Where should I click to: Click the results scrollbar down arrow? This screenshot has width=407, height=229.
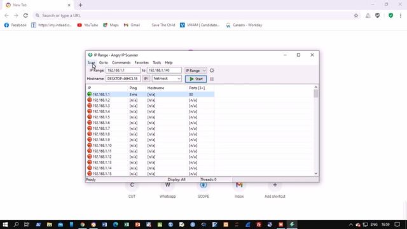[315, 174]
